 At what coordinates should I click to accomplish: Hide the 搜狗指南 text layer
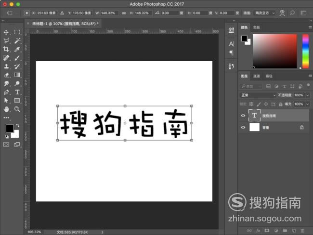(x=243, y=116)
